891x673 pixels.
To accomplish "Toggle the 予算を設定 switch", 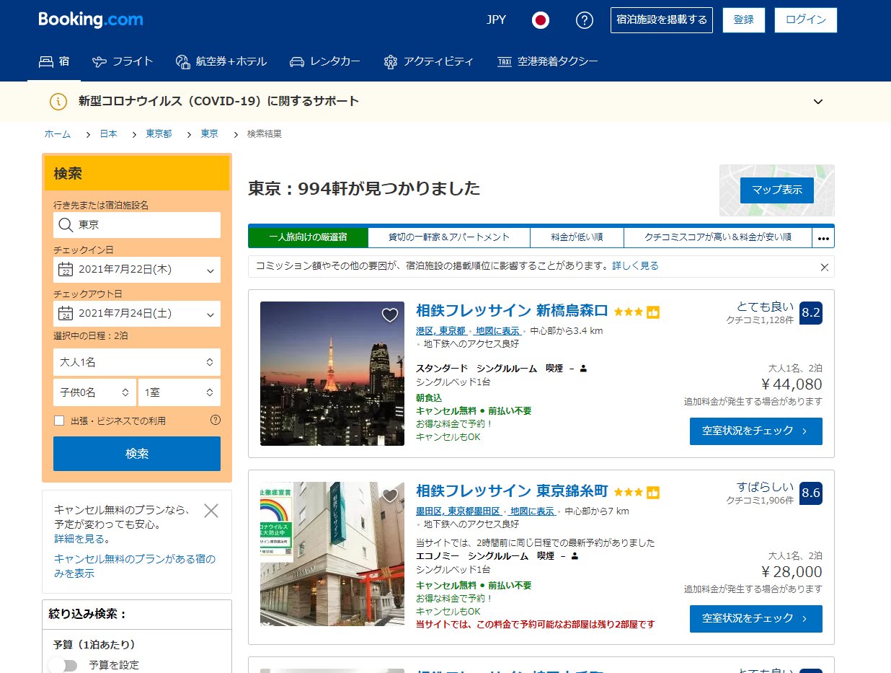I will click(x=63, y=665).
